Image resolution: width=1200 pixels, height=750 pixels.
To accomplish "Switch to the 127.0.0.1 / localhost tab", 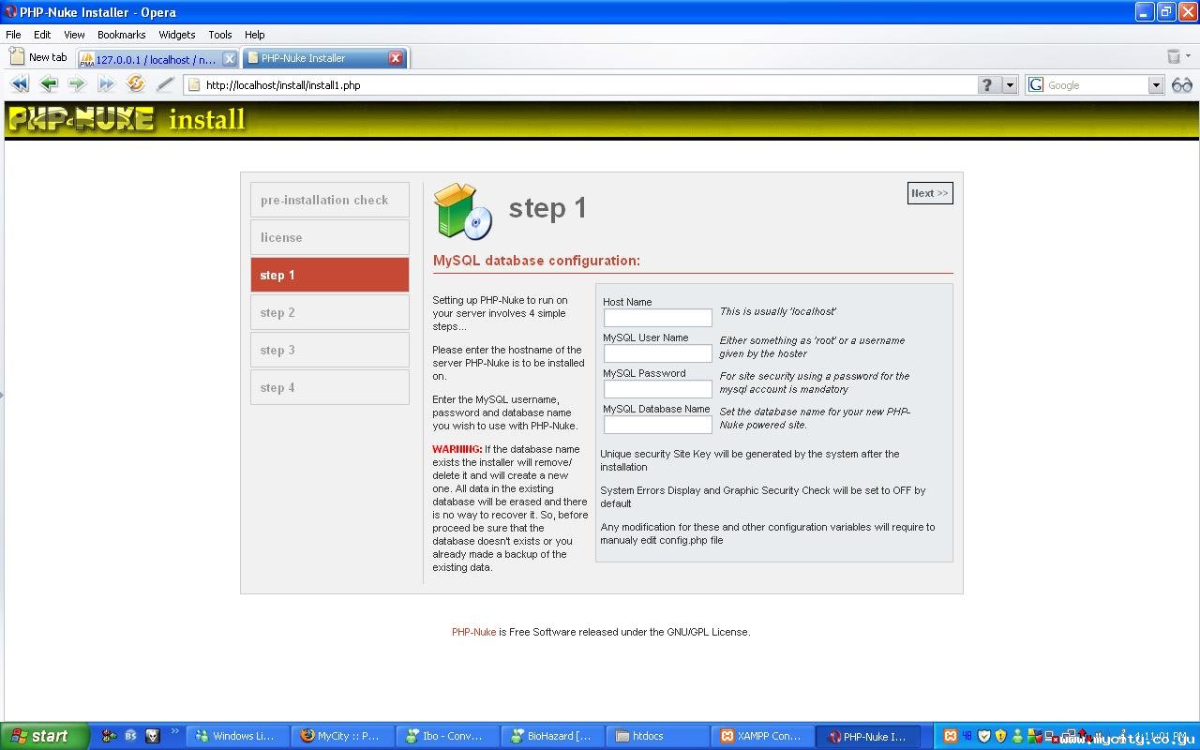I will point(157,59).
